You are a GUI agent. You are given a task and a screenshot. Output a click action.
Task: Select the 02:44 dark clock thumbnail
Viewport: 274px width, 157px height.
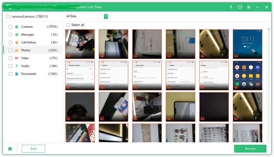pyautogui.click(x=80, y=107)
